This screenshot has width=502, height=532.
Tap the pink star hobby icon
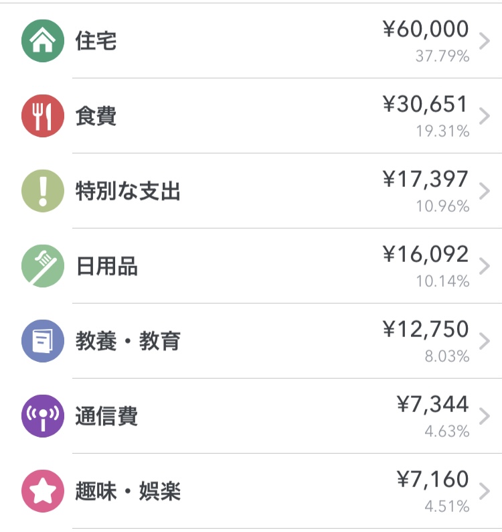43,491
